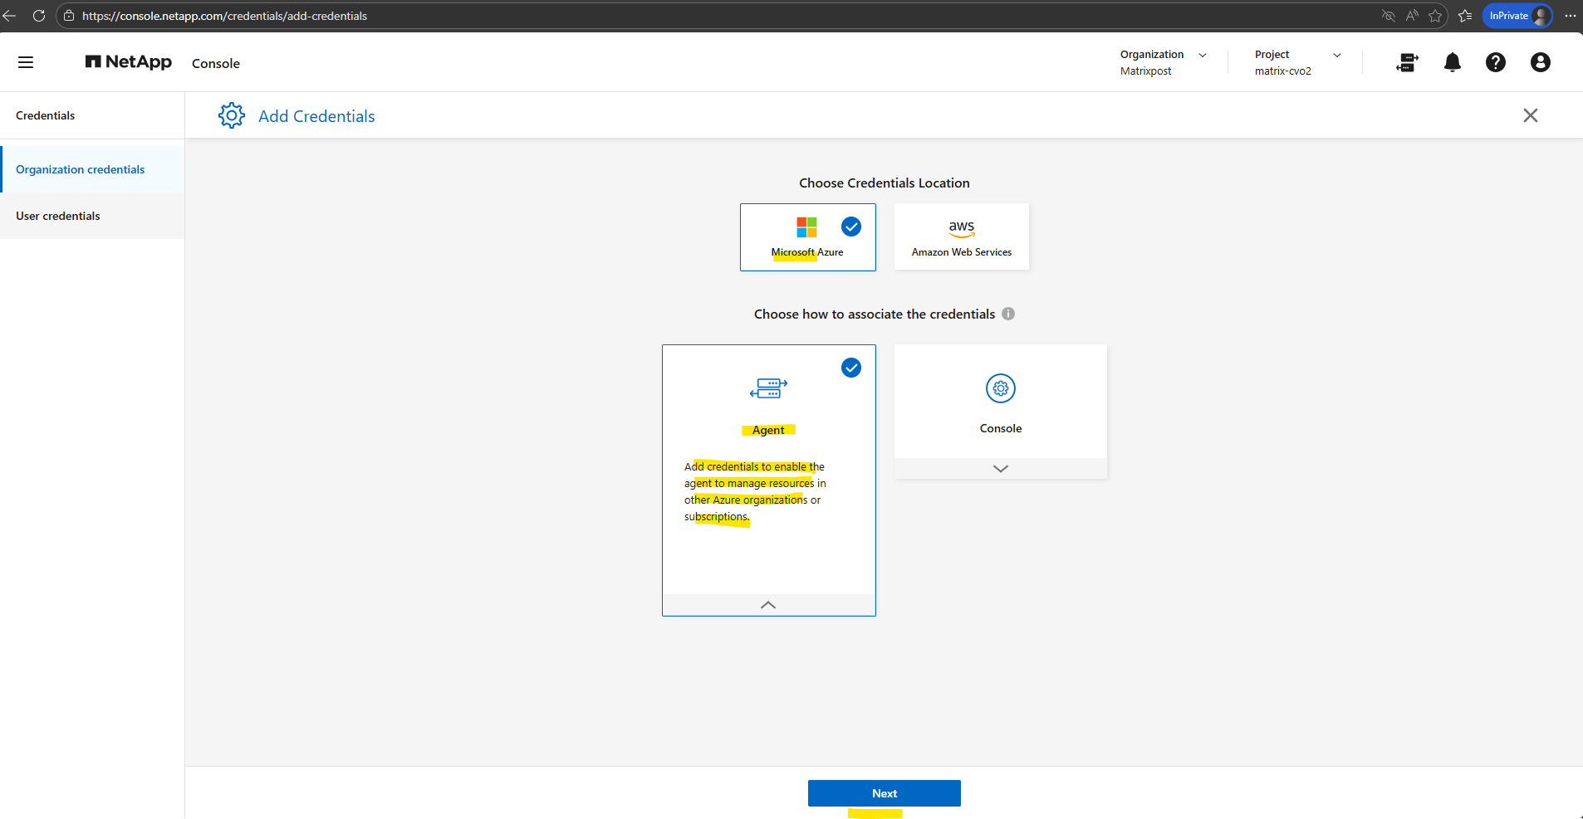Open browser settings and more menu
Image resolution: width=1583 pixels, height=819 pixels.
(1570, 16)
